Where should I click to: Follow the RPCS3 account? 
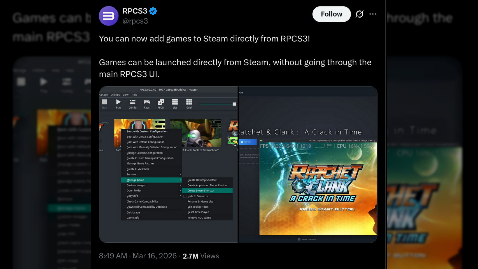tap(332, 14)
